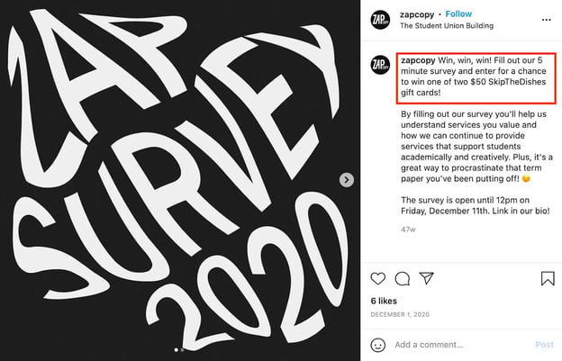Open the zapcopy username in the caption
Image resolution: width=562 pixels, height=361 pixels.
pyautogui.click(x=418, y=60)
